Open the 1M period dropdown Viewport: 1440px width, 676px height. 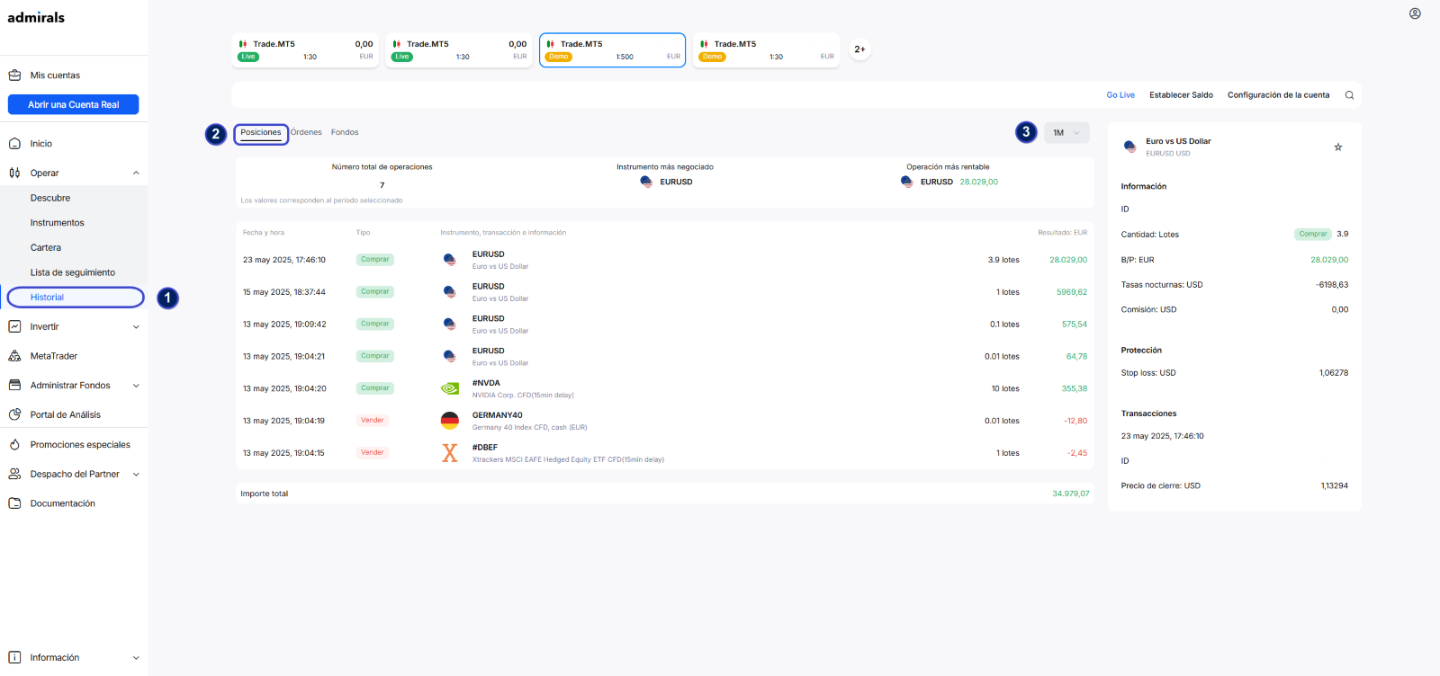[x=1066, y=133]
